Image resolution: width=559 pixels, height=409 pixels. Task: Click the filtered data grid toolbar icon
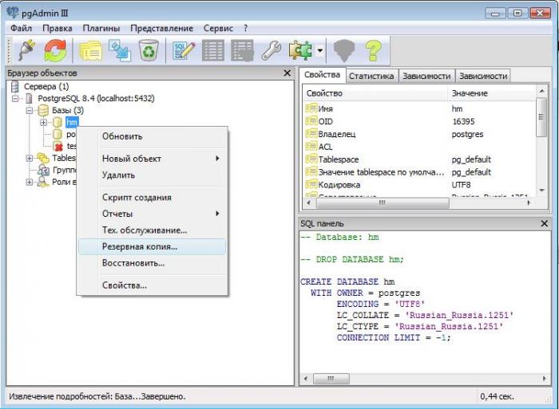pos(242,50)
